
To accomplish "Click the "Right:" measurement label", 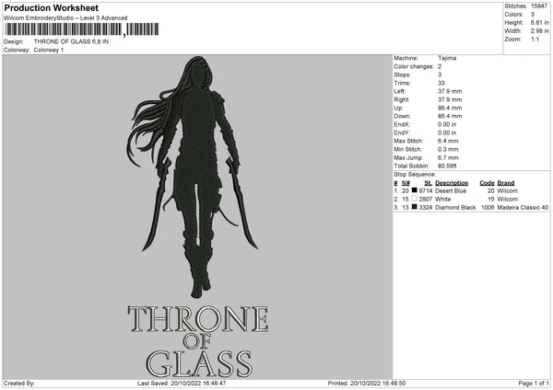I will (401, 99).
